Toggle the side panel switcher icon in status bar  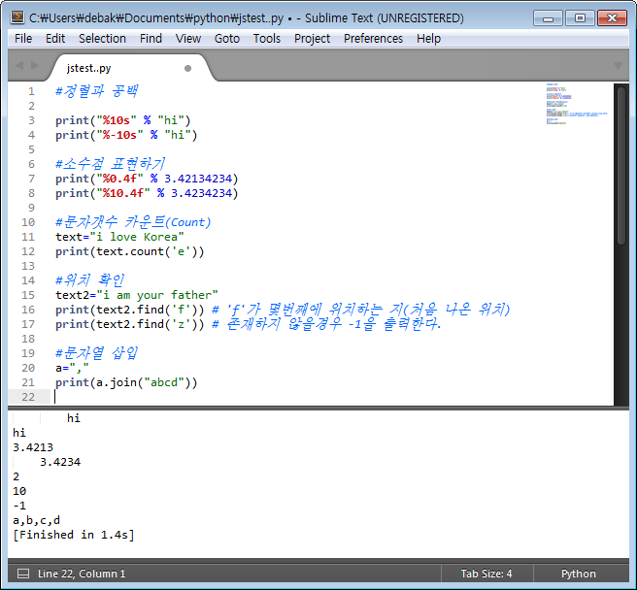point(23,574)
